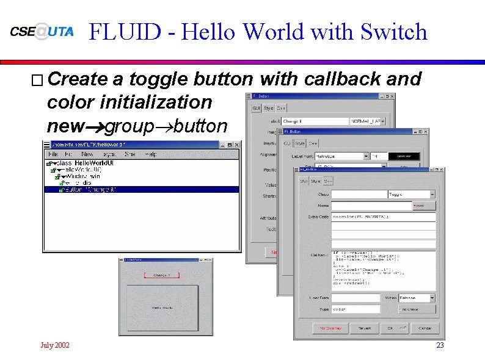Switch to Style tab in front Fl_Button dialog
485x363 pixels.
click(x=316, y=181)
